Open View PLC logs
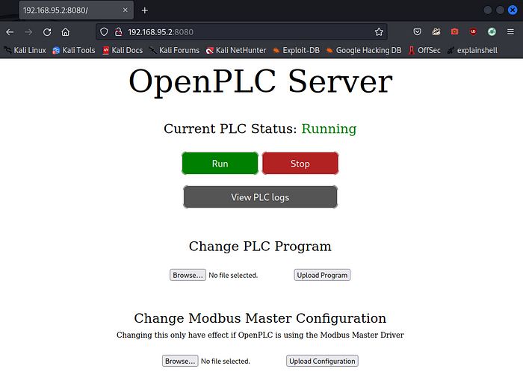 coord(260,197)
